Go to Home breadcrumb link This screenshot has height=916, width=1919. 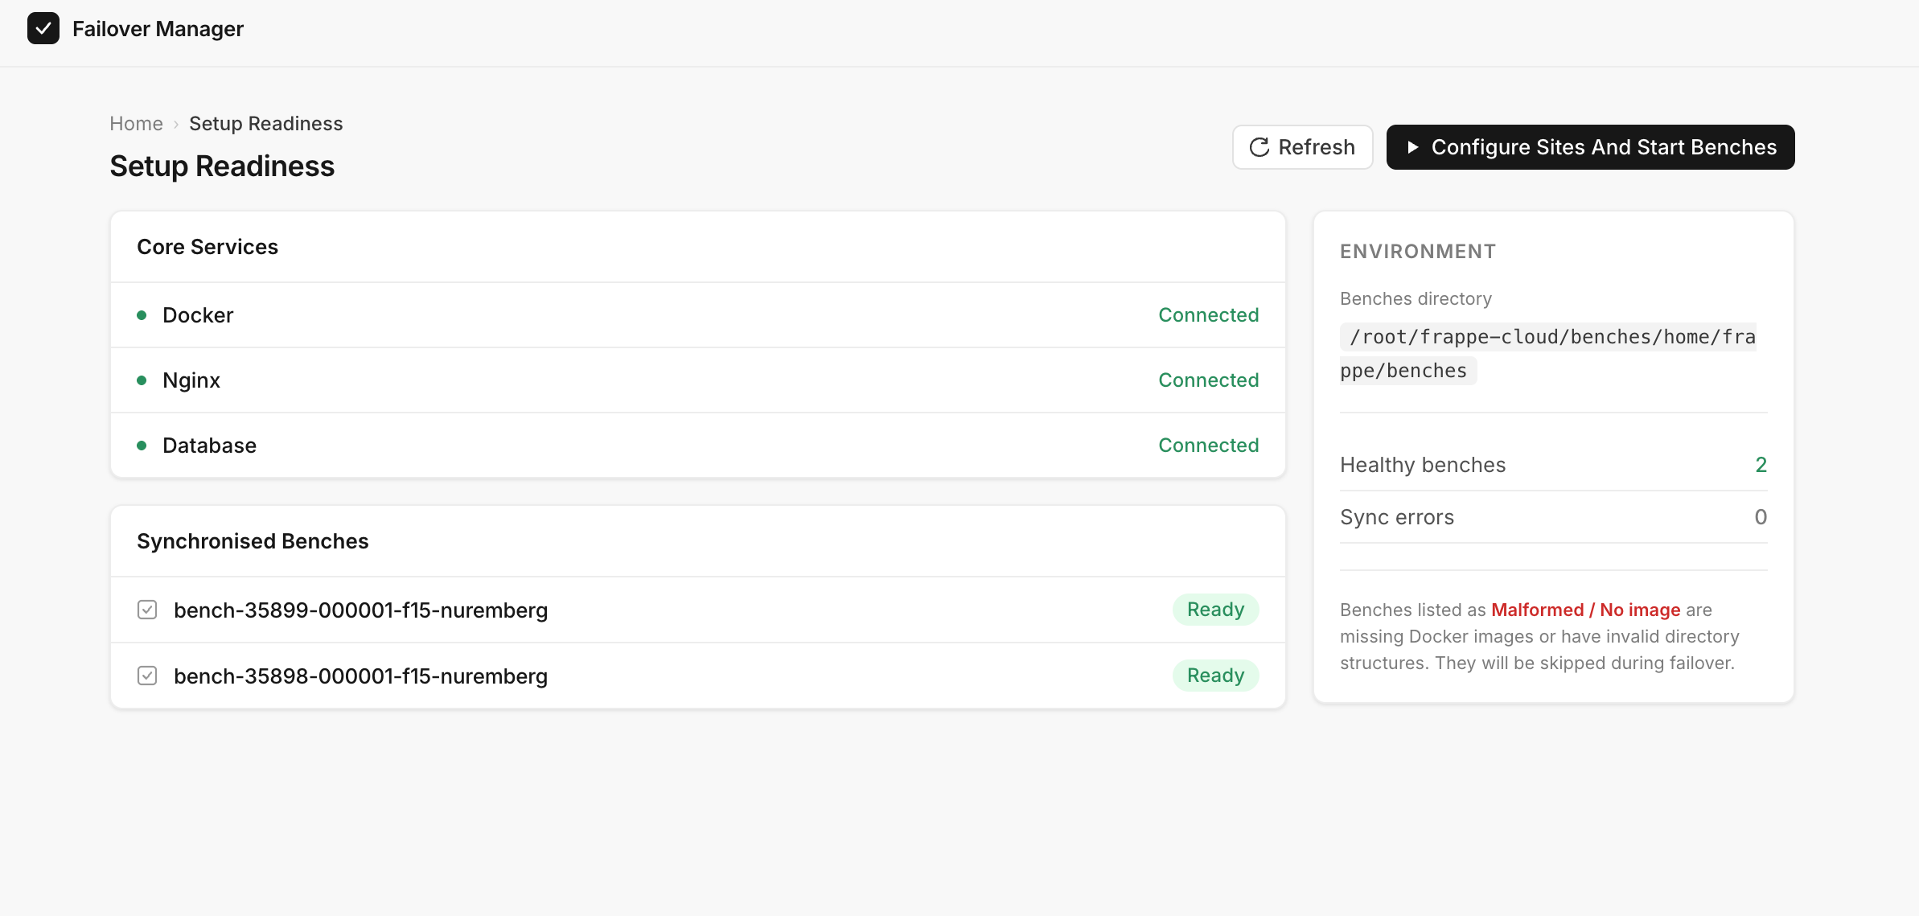click(136, 124)
